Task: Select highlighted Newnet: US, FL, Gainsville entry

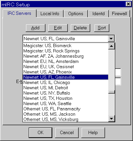Action: point(66,77)
